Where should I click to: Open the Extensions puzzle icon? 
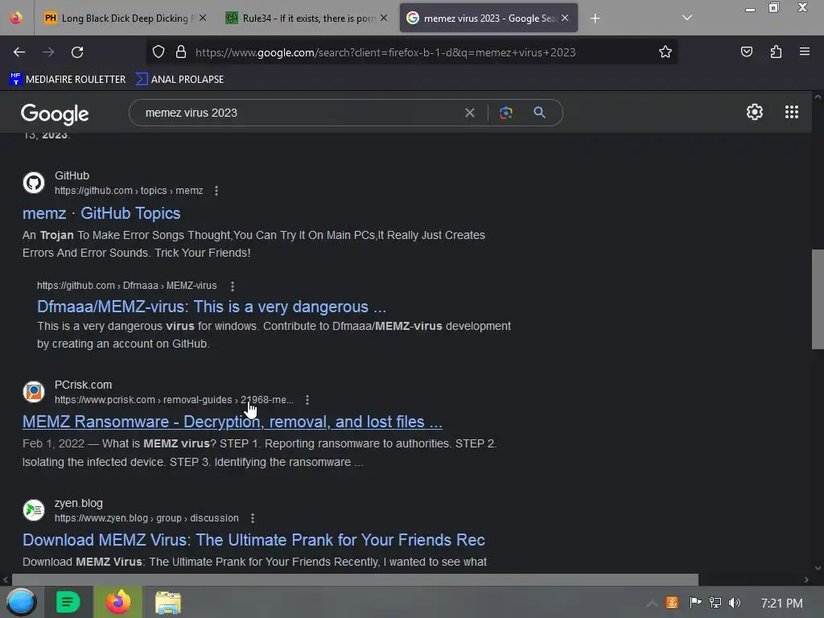pyautogui.click(x=776, y=52)
